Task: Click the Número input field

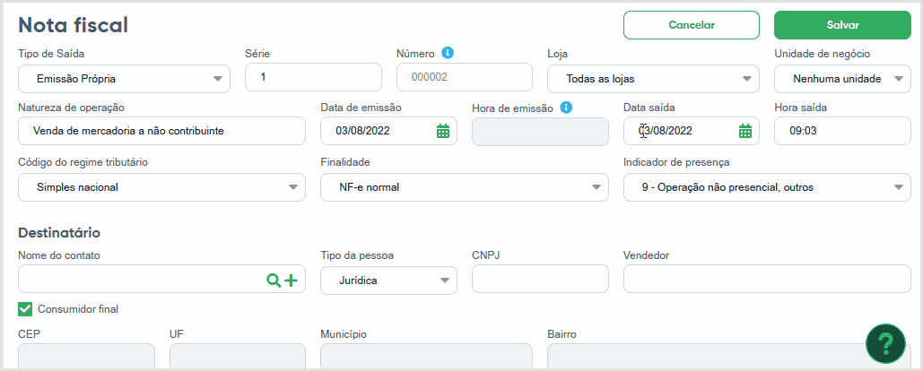Action: point(465,77)
